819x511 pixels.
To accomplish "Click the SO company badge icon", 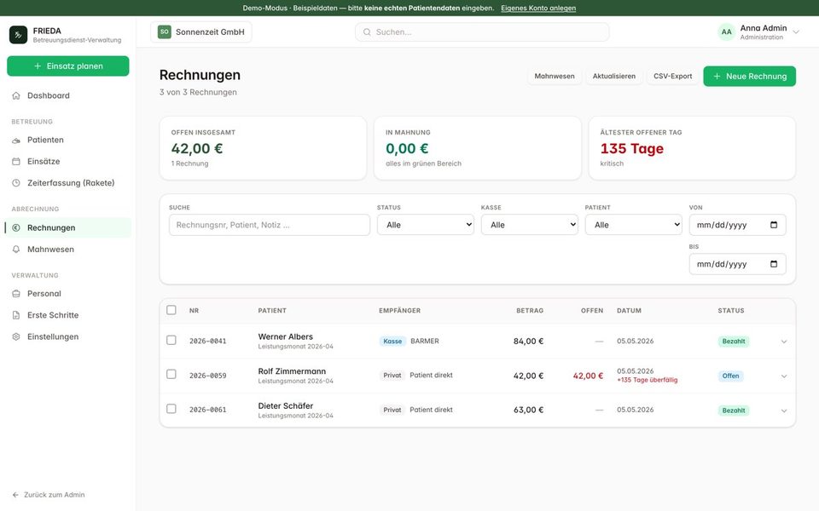I will tap(165, 32).
